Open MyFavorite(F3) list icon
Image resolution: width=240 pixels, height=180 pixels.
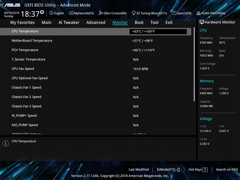(x=71, y=13)
